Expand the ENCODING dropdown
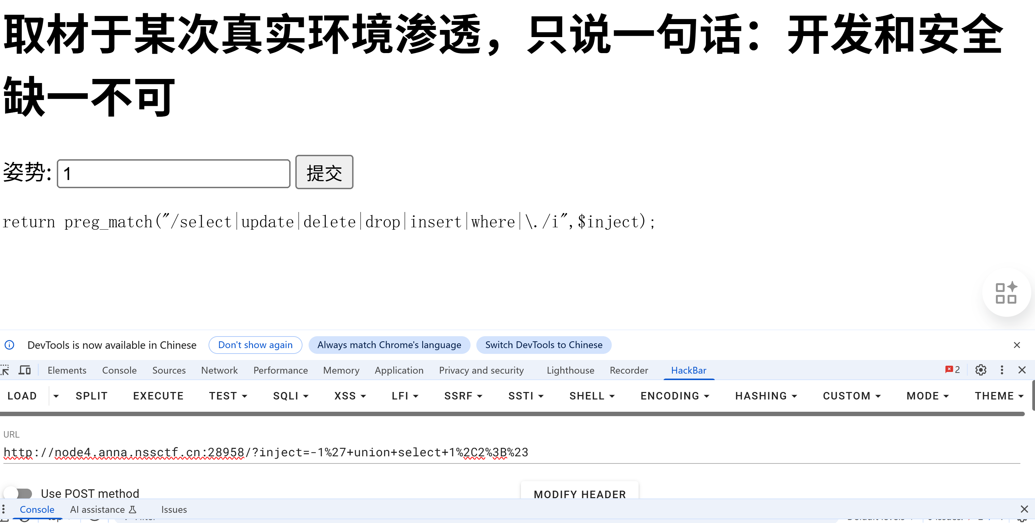 click(x=675, y=396)
